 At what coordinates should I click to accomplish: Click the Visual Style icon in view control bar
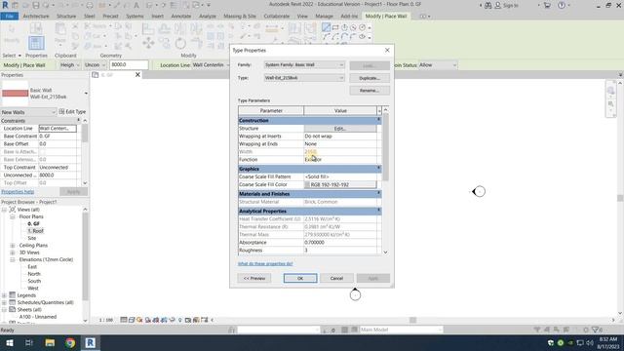132,320
